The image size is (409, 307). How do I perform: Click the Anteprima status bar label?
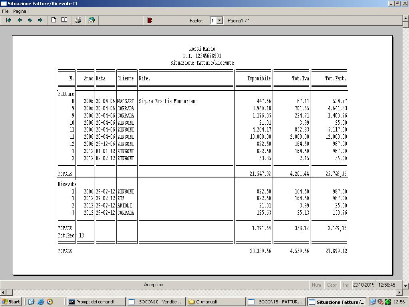coord(154,285)
